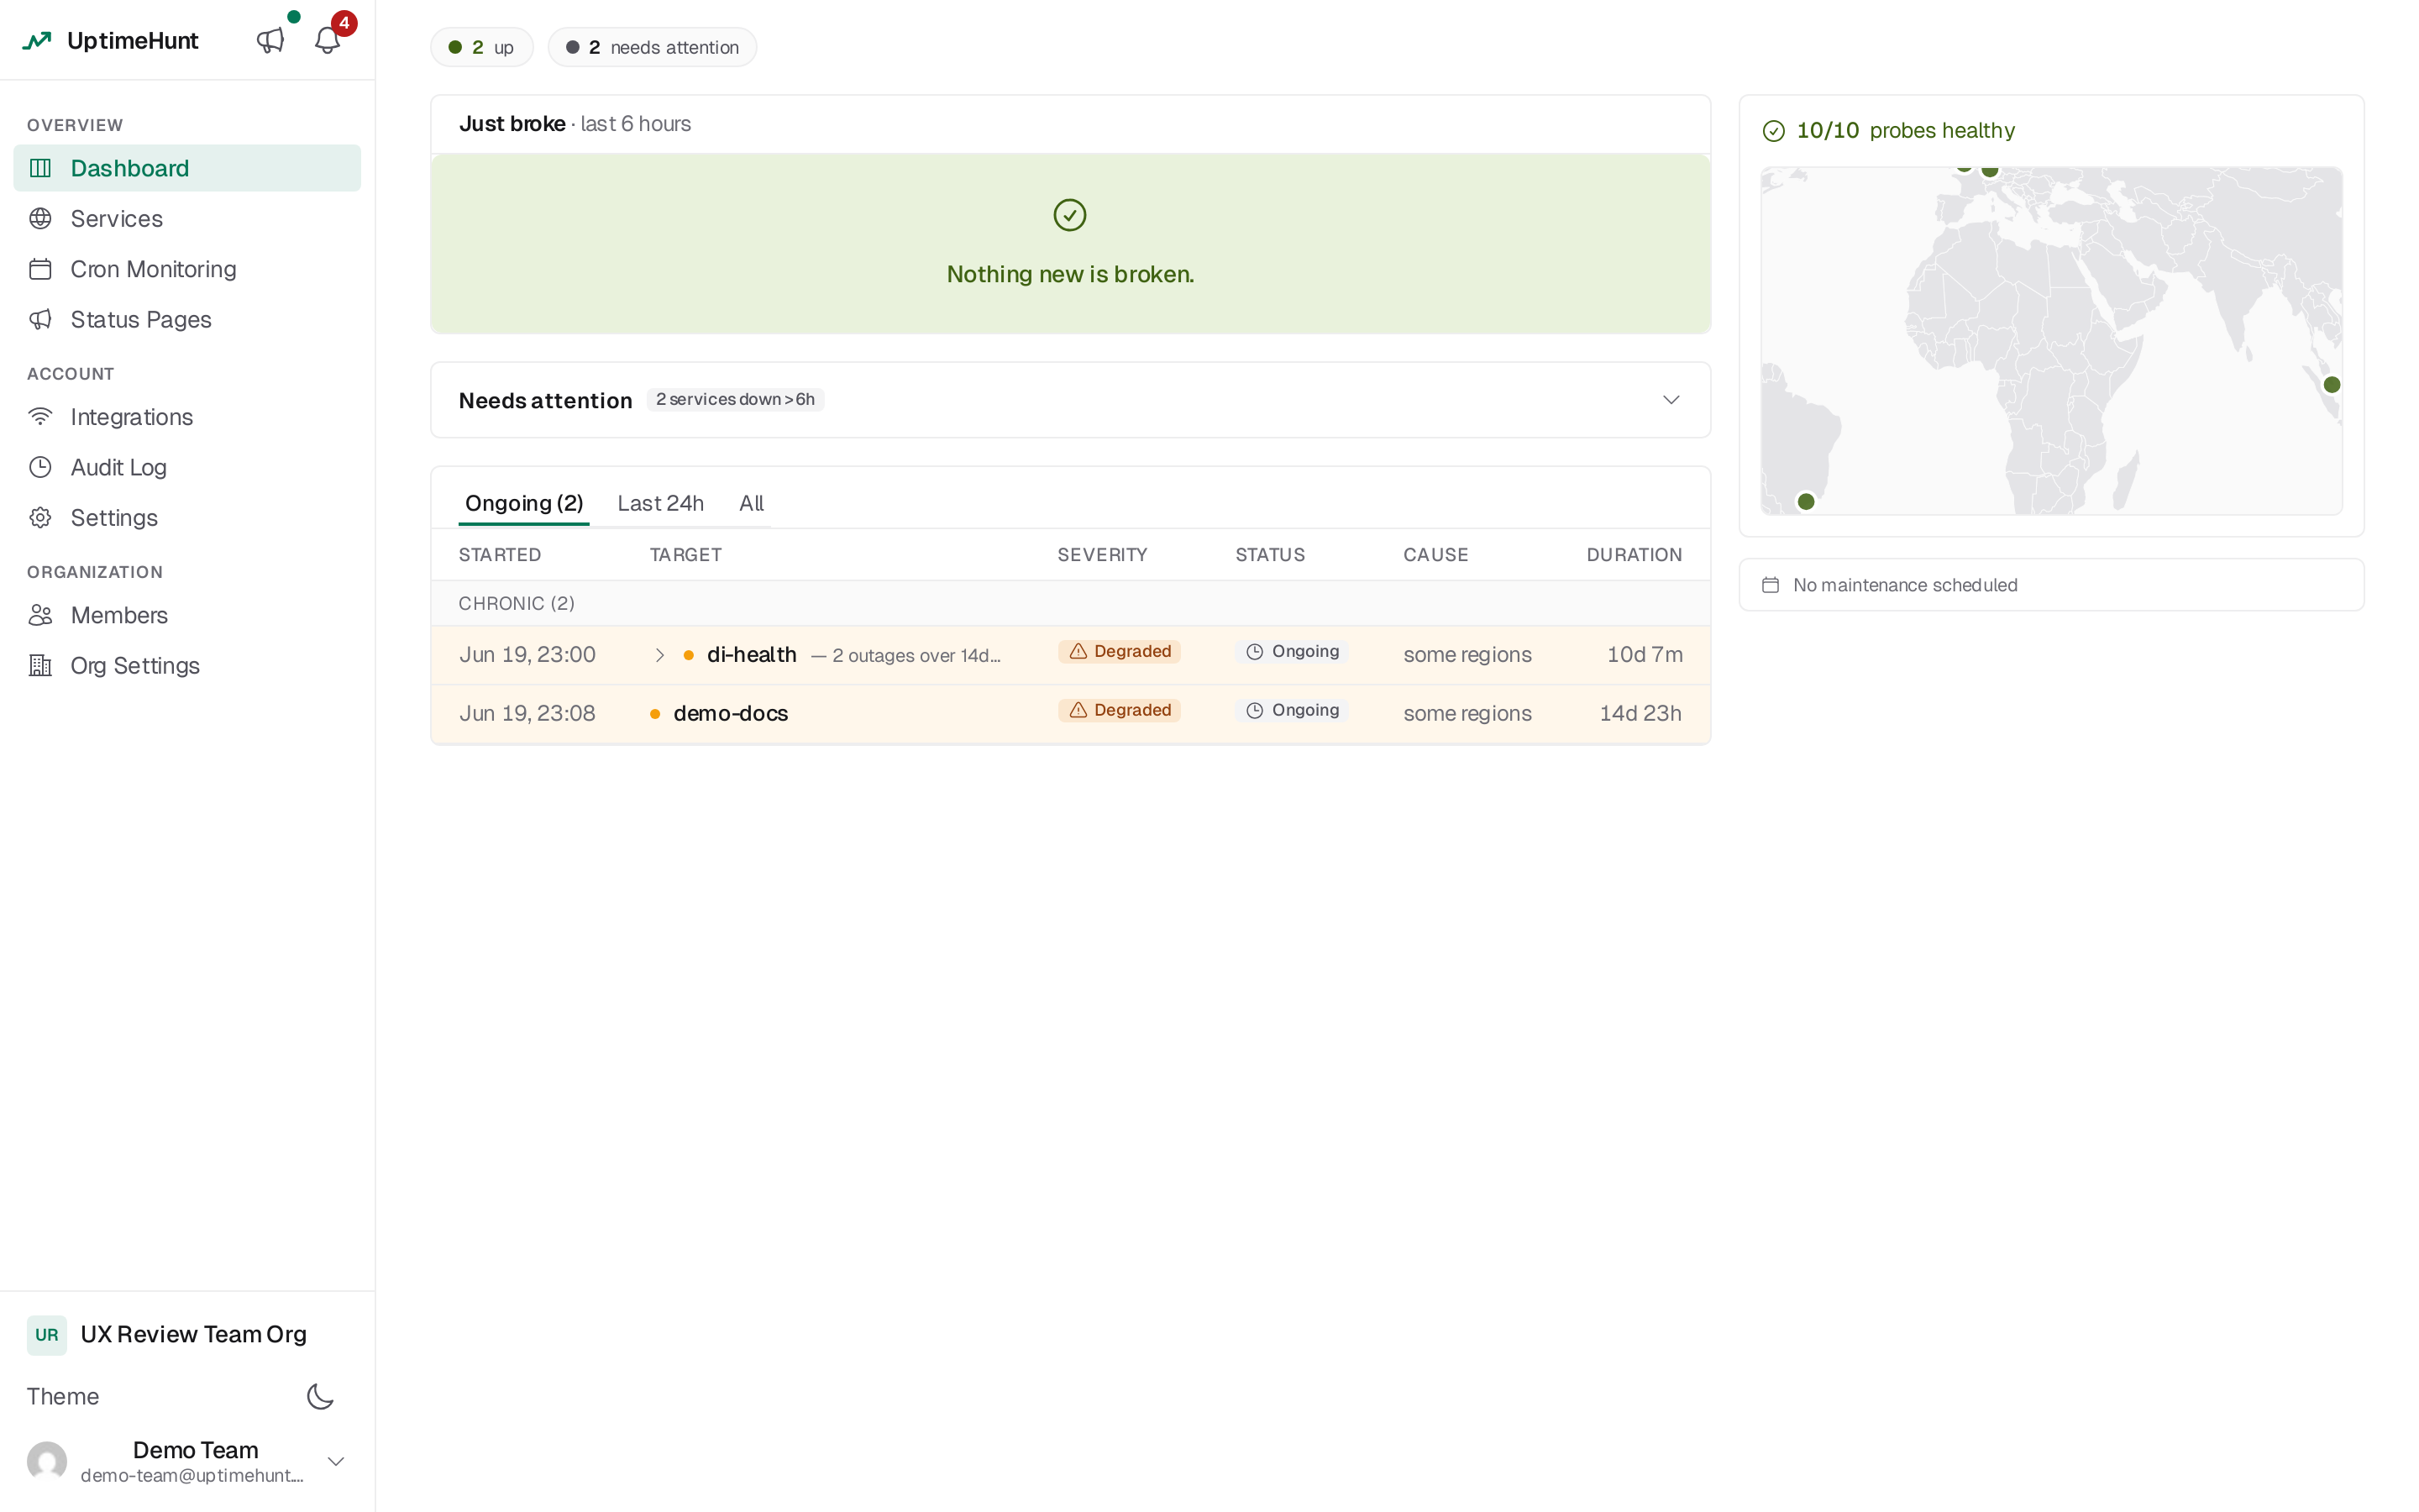Click the Just broke last 6 hours heading

[575, 124]
